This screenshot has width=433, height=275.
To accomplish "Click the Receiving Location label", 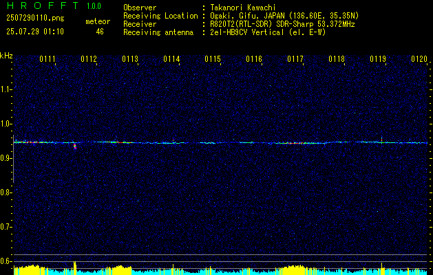I will click(x=160, y=16).
